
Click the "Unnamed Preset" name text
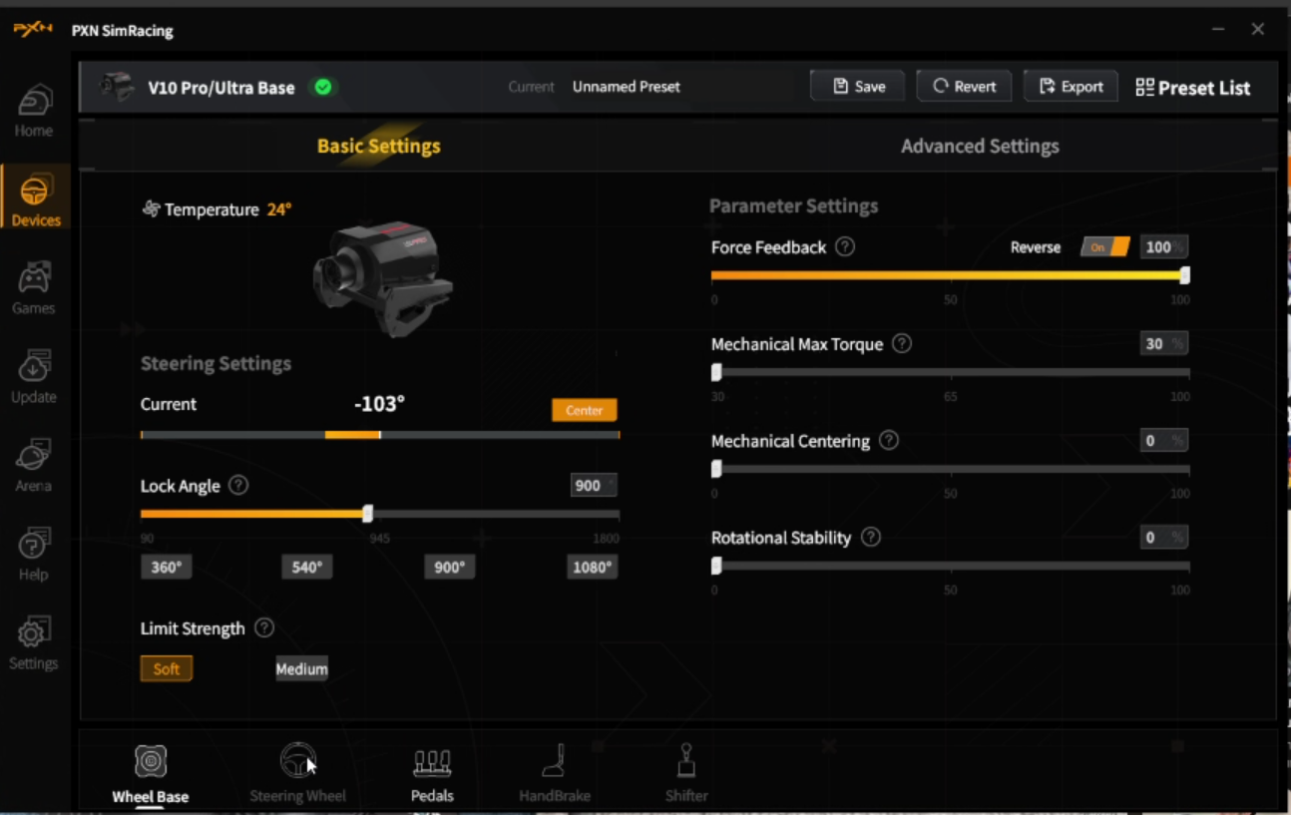(627, 87)
